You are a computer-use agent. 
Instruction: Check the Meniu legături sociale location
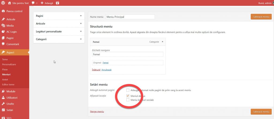[128, 100]
